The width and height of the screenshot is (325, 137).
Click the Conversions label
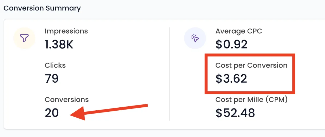67,100
